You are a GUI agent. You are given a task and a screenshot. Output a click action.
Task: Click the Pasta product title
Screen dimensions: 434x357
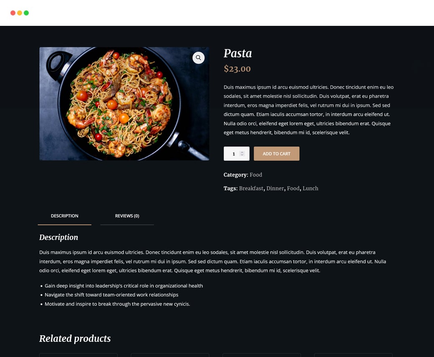coord(238,53)
